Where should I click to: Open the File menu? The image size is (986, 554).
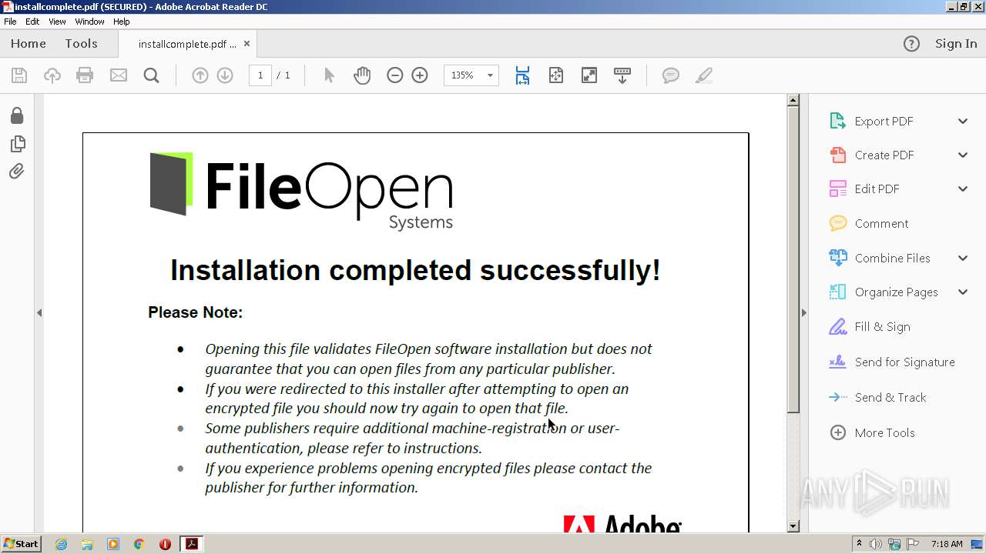click(x=10, y=22)
